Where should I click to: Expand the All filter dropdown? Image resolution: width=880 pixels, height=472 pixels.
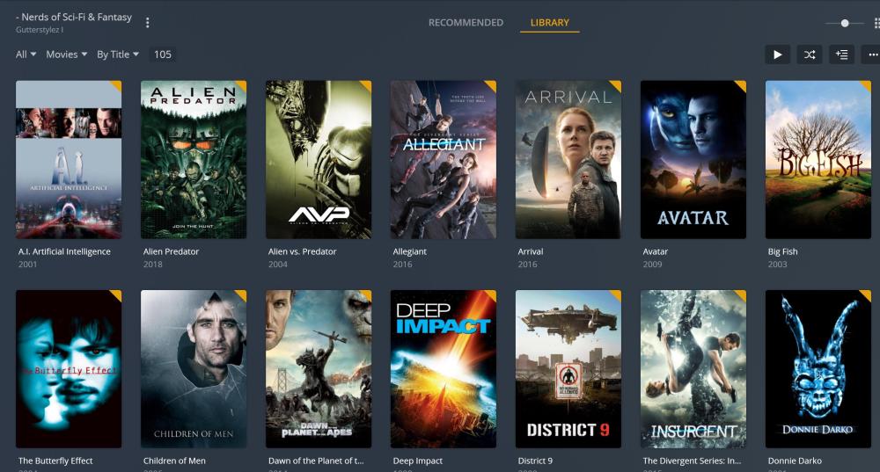coord(26,54)
